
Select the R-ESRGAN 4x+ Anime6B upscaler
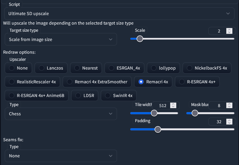(37, 95)
